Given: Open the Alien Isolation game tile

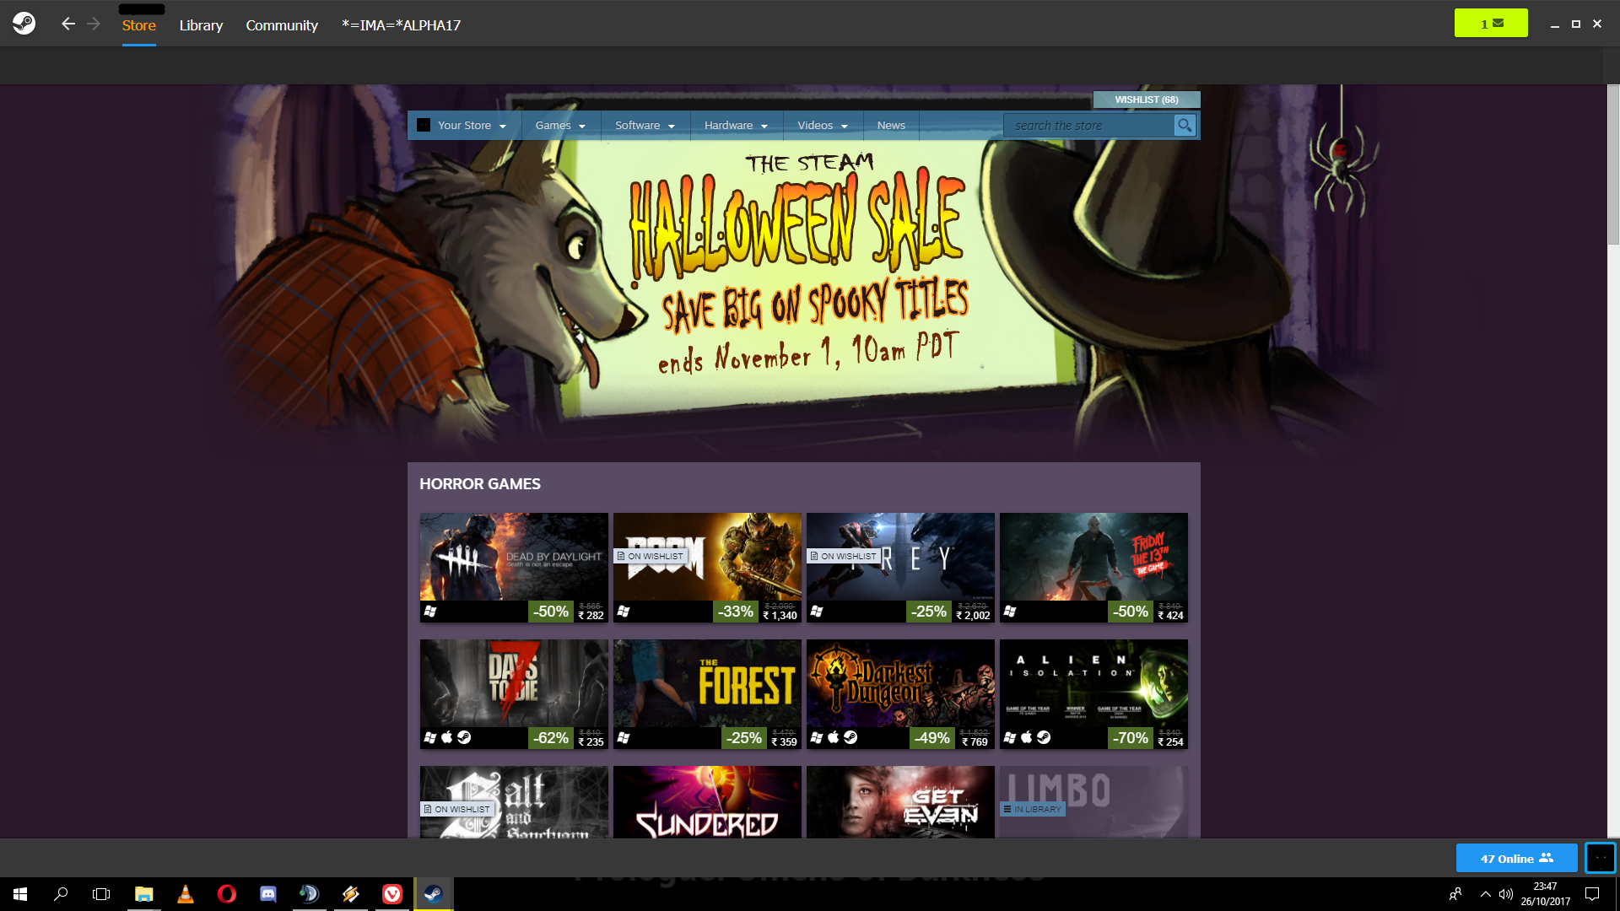Looking at the screenshot, I should 1093,694.
